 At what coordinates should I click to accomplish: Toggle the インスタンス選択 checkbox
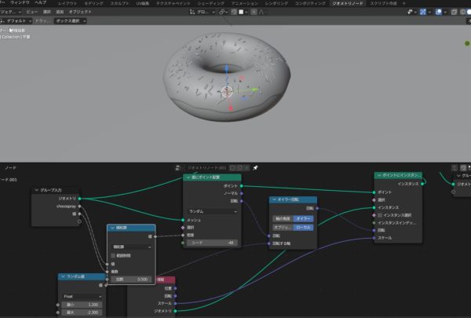(x=380, y=214)
